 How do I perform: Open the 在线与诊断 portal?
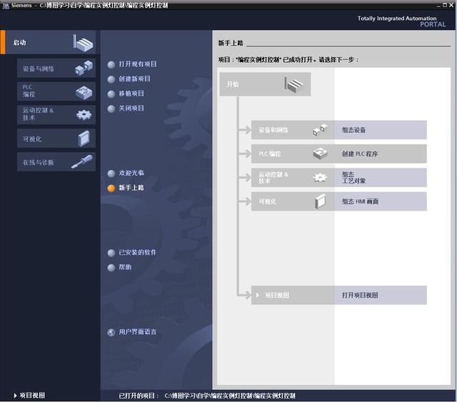point(56,162)
